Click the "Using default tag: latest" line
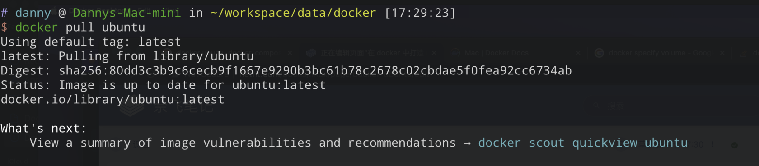This screenshot has height=166, width=759. (91, 41)
